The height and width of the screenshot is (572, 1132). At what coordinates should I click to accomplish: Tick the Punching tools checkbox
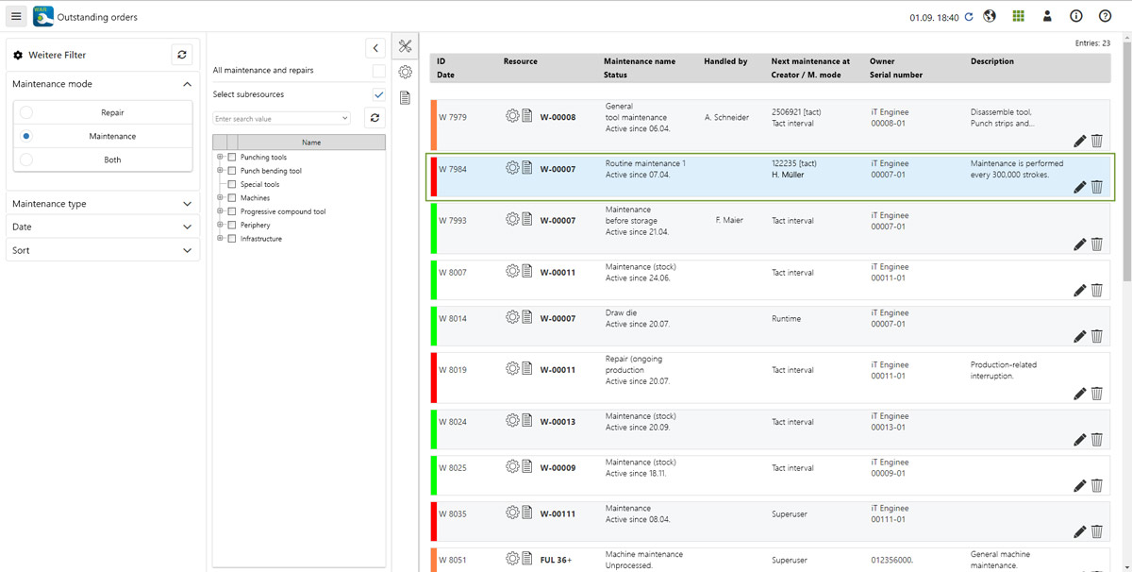pos(232,158)
